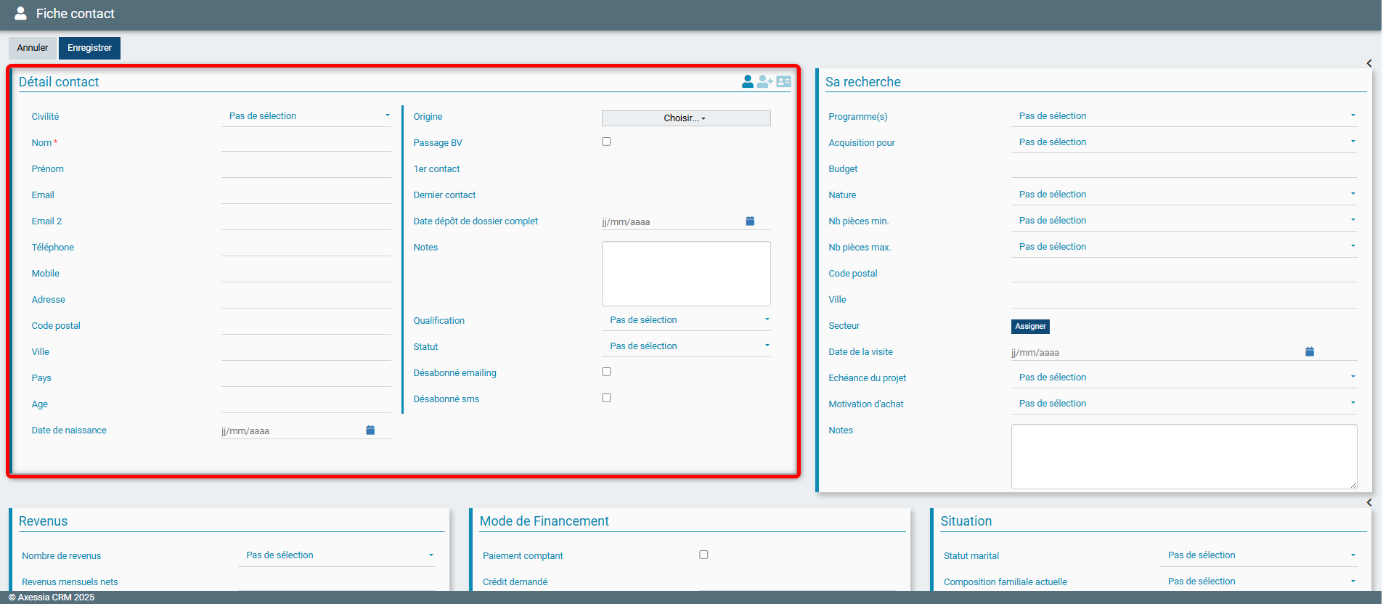Click the single person icon in Détail contact

pos(747,82)
